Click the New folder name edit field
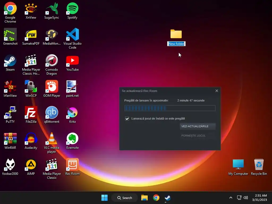The image size is (272, 204). [x=176, y=44]
